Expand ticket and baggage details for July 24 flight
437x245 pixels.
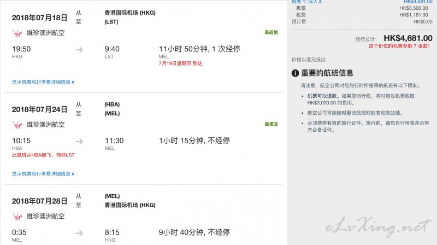[x=43, y=174]
